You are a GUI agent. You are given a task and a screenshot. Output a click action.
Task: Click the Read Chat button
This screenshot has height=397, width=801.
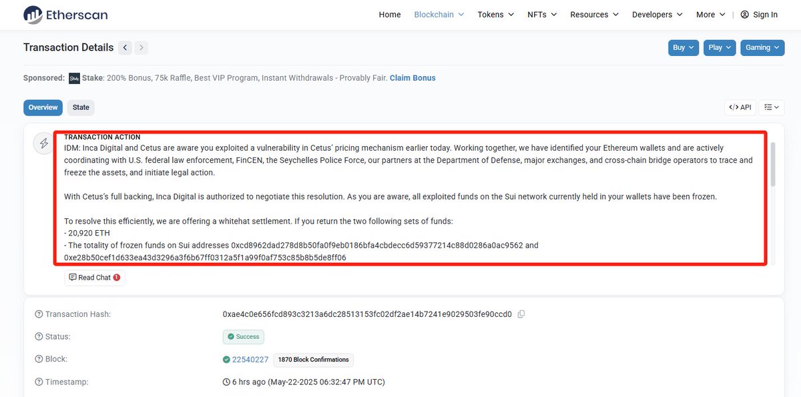[x=95, y=278]
